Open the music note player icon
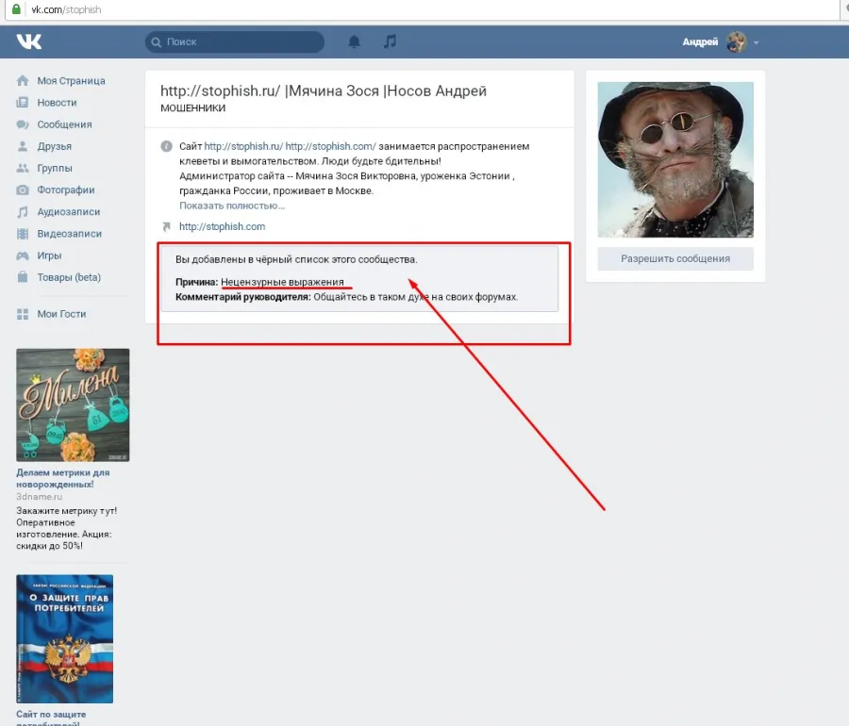849x726 pixels. pos(390,41)
